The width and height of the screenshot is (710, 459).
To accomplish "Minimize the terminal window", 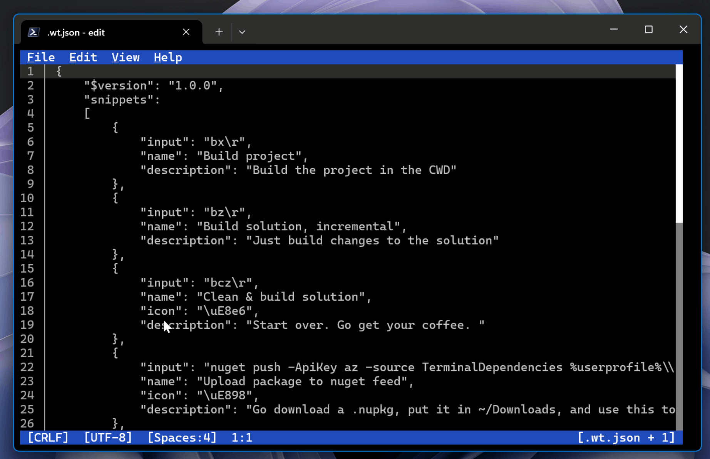I will tap(614, 30).
